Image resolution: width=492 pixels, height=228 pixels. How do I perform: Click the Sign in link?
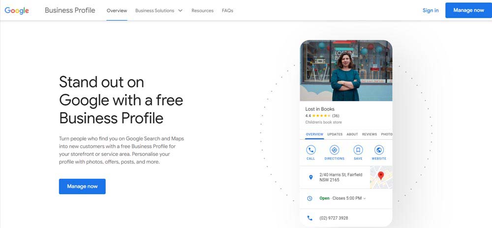430,10
